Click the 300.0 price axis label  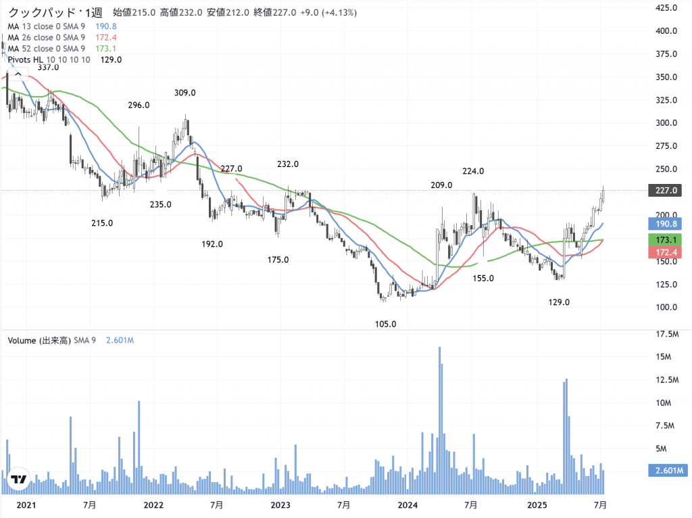pos(666,123)
